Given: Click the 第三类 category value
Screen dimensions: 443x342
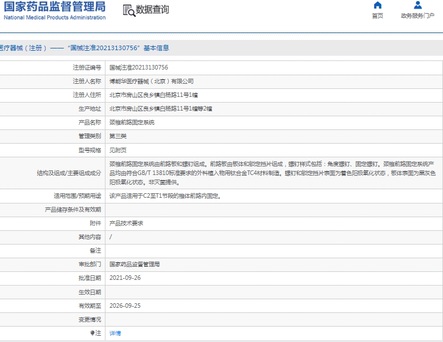Looking at the screenshot, I should coord(118,136).
